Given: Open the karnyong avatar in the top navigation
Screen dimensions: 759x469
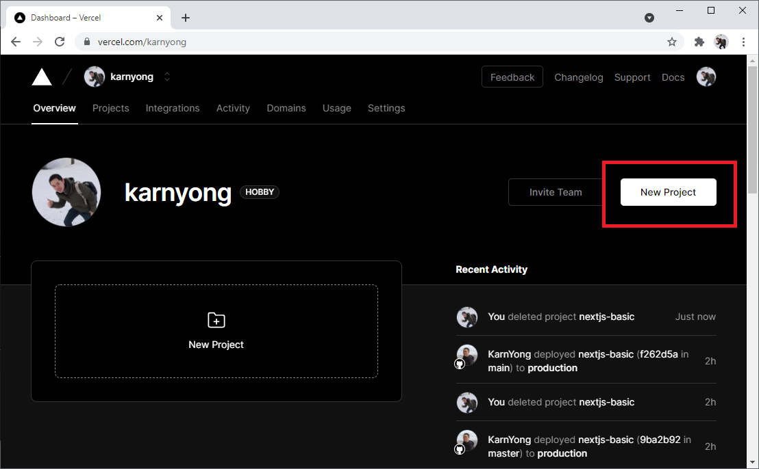Looking at the screenshot, I should [94, 77].
